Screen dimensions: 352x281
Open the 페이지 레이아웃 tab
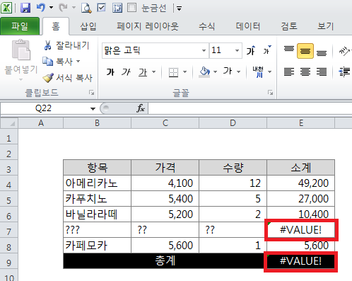pyautogui.click(x=148, y=26)
